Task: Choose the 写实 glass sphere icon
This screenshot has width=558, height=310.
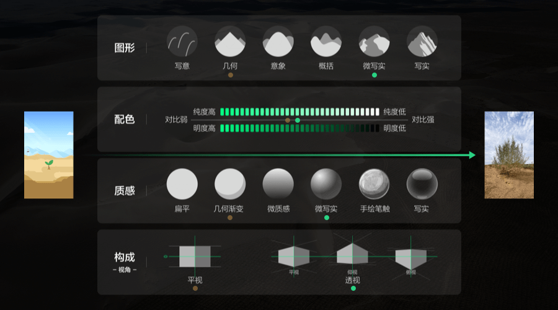Action: point(422,184)
